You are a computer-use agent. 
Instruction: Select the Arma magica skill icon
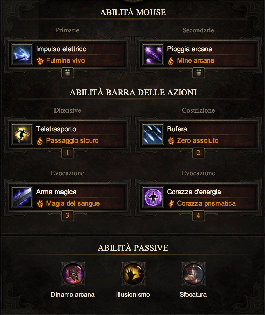pos(22,197)
